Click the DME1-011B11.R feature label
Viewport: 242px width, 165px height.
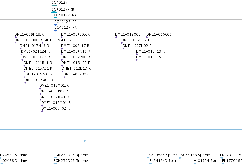(38, 63)
